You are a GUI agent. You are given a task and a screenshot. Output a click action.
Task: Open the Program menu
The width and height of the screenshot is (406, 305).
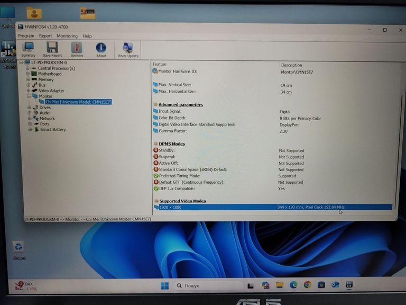pos(26,36)
